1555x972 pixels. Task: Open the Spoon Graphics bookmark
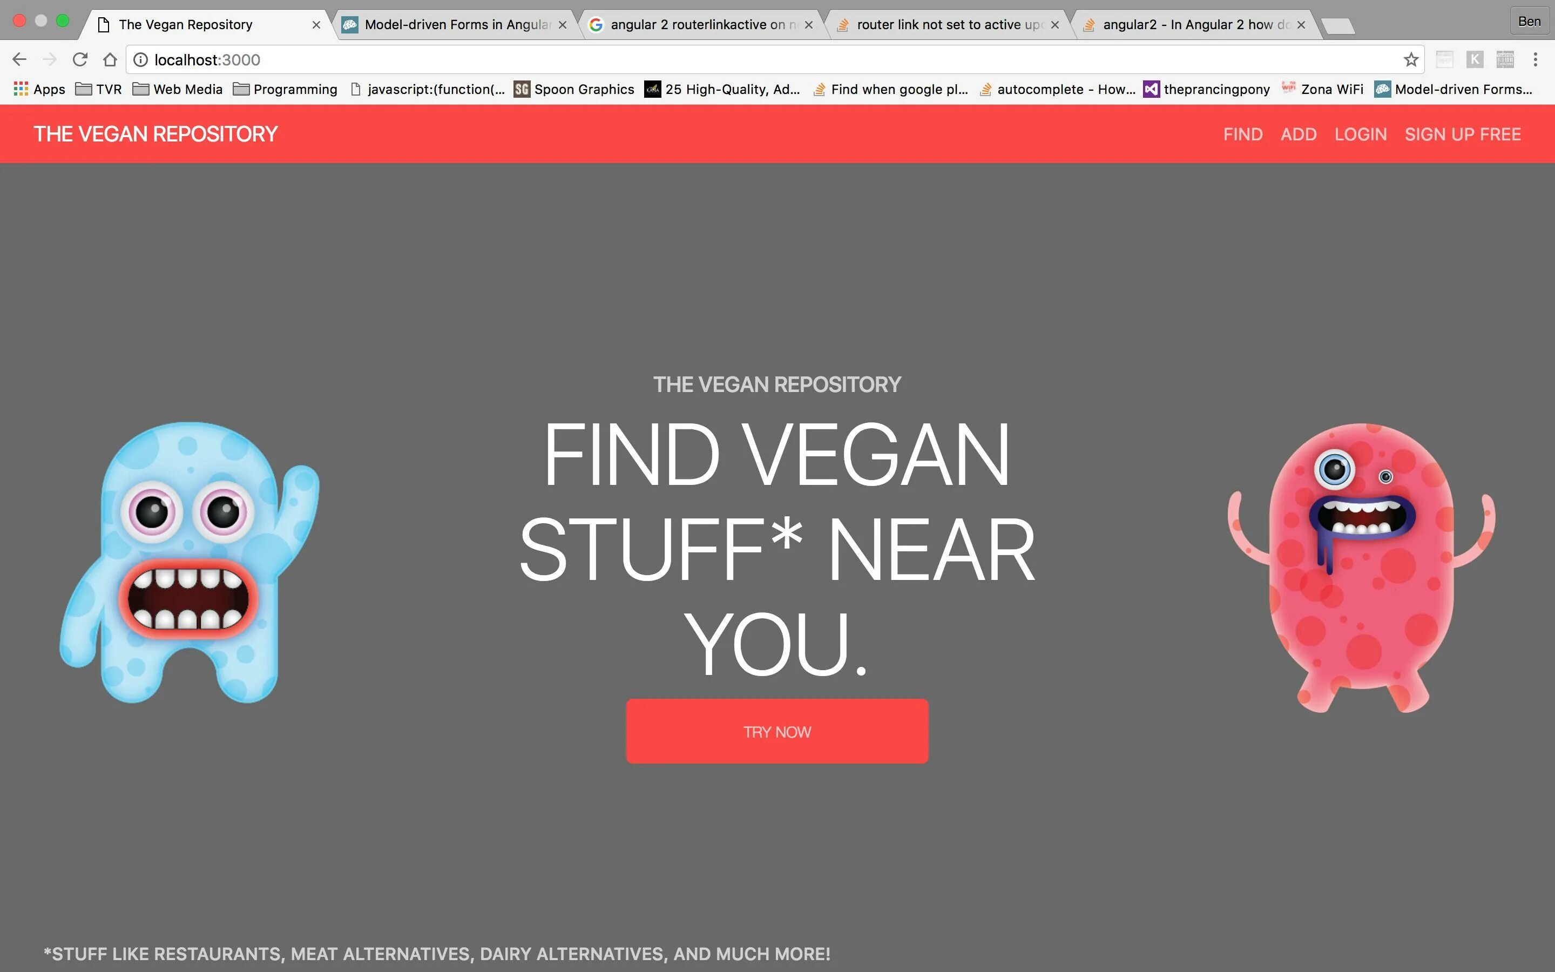click(574, 89)
